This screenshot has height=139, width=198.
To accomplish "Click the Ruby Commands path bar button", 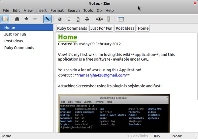I will pyautogui.click(x=72, y=28).
